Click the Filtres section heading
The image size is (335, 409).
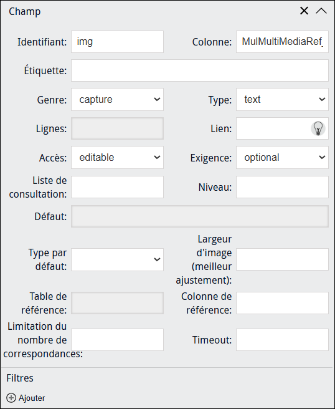(x=20, y=378)
